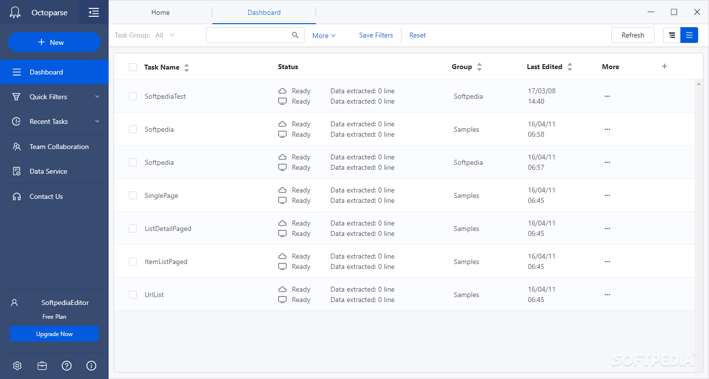Open Help using the question mark icon
This screenshot has width=709, height=379.
tap(66, 366)
